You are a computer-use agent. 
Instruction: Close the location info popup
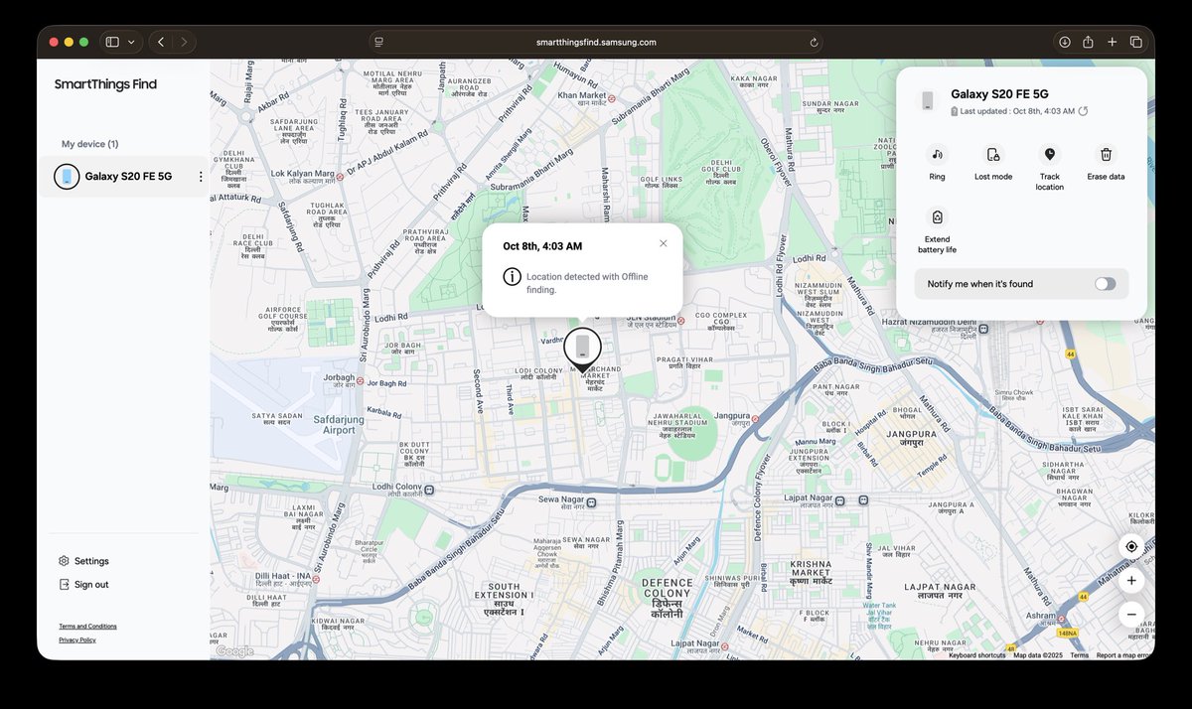pyautogui.click(x=663, y=243)
